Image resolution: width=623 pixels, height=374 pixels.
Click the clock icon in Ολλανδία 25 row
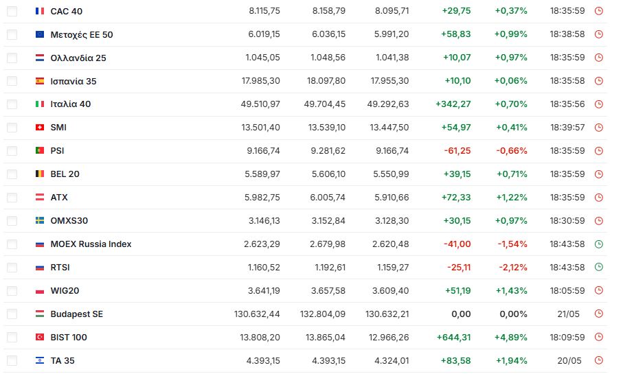click(x=598, y=58)
